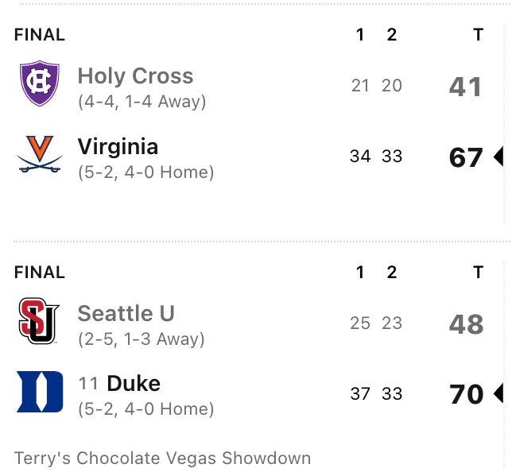The height and width of the screenshot is (472, 512).
Task: Click Seattle U total score 48
Action: point(466,324)
